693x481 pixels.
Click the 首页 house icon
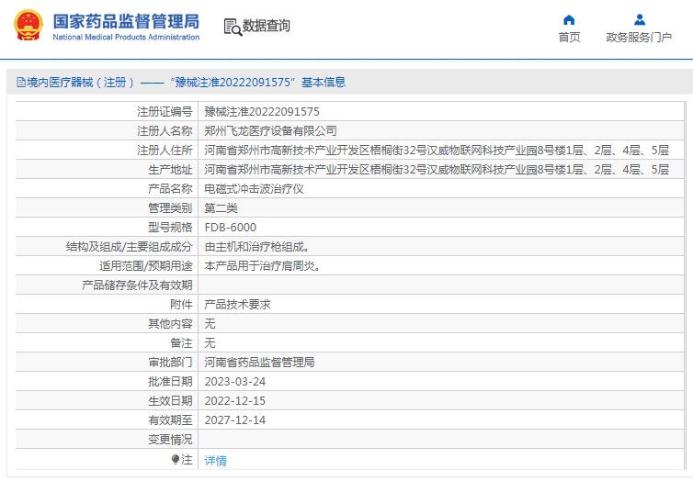click(x=569, y=19)
